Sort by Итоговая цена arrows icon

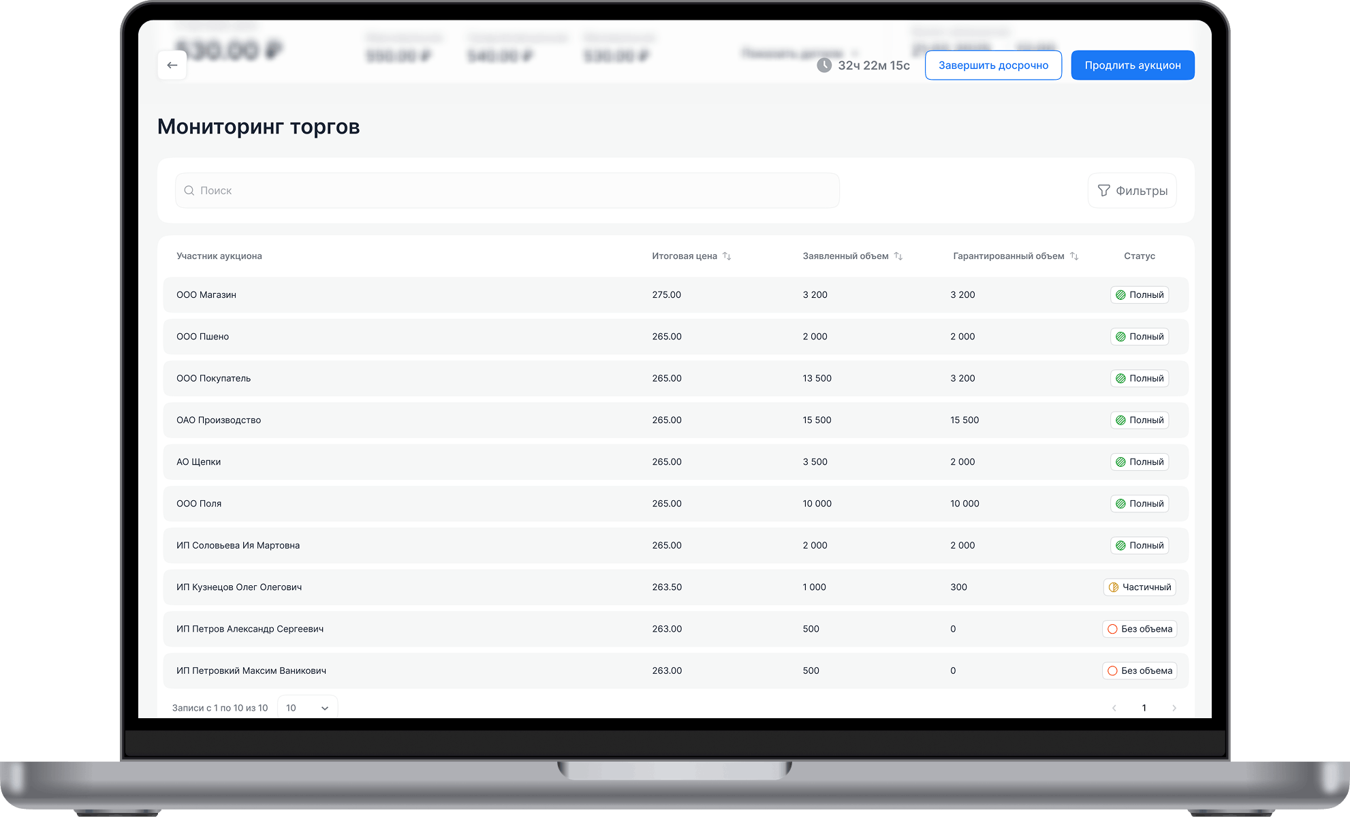727,256
